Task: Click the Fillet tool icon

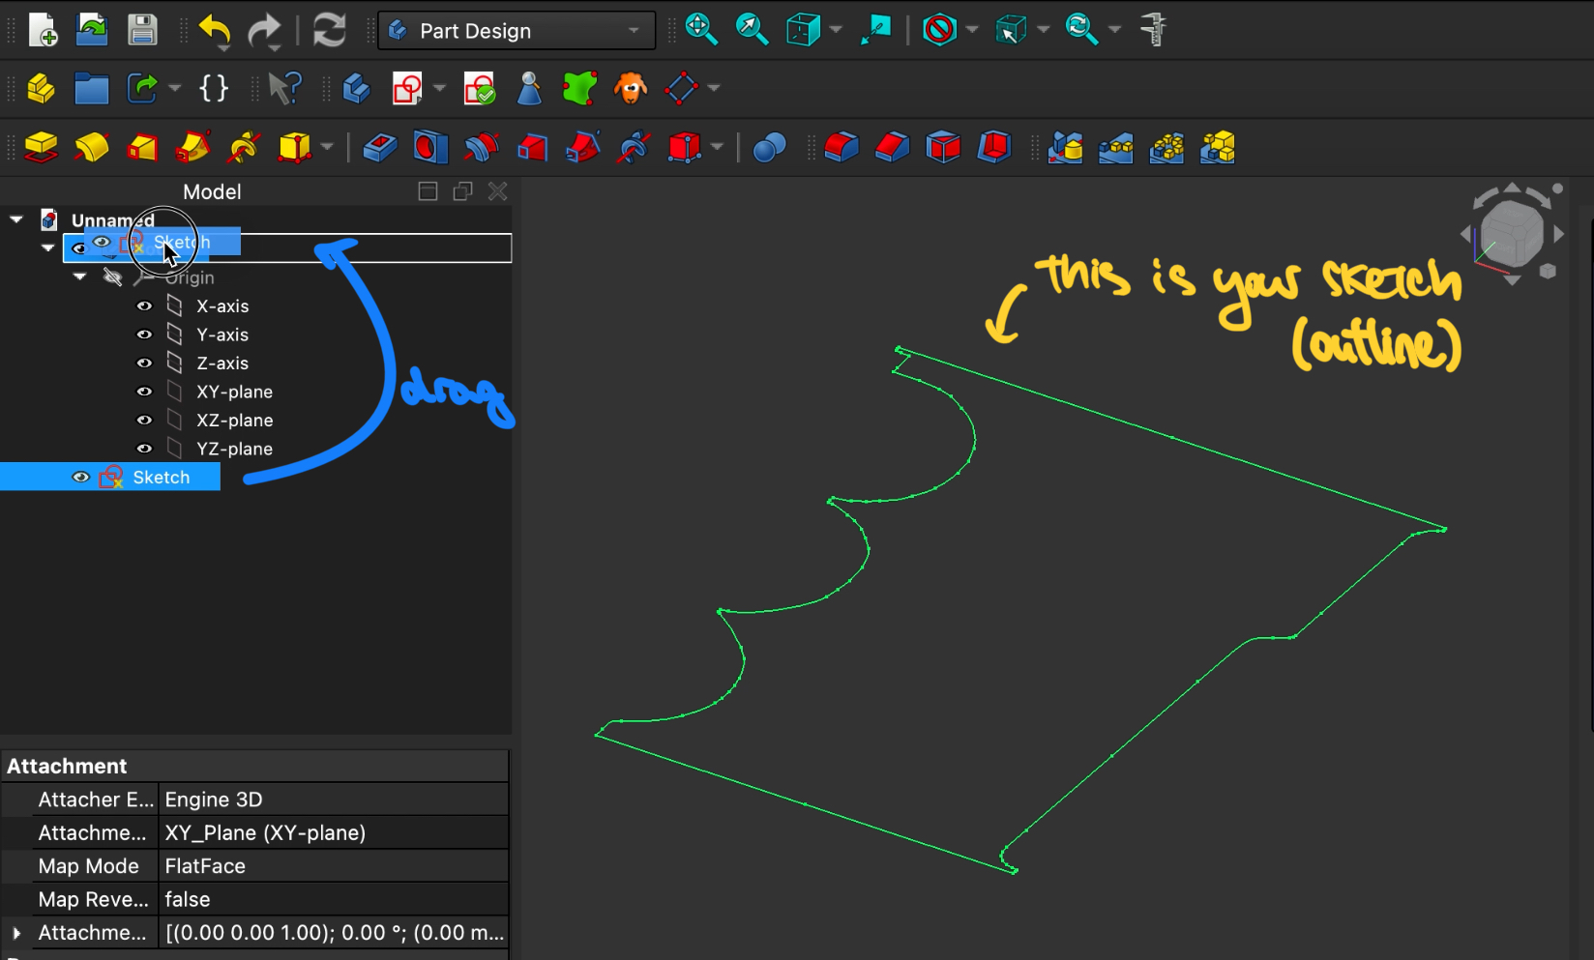Action: click(841, 148)
